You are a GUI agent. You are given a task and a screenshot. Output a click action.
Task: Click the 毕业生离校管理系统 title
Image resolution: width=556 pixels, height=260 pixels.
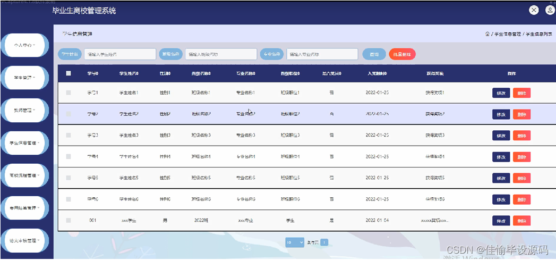84,11
